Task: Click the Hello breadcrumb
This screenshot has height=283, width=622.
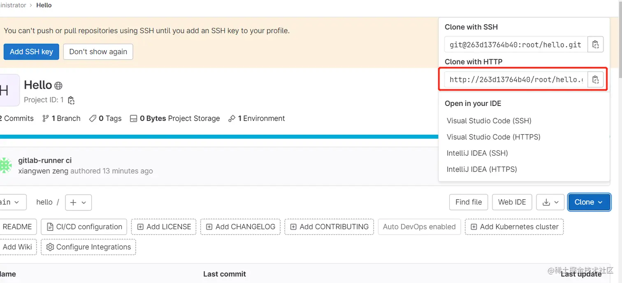Action: click(44, 5)
